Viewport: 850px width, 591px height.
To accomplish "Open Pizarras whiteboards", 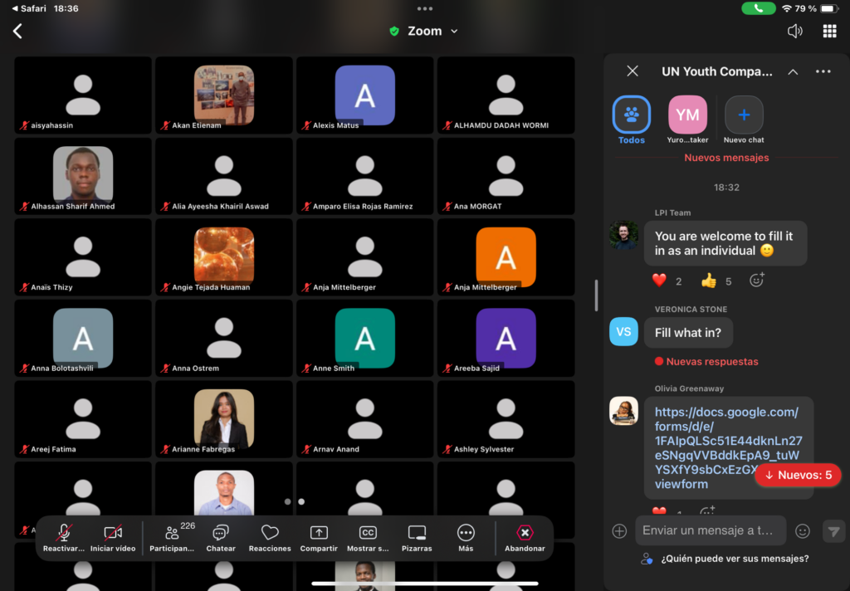I will 417,537.
